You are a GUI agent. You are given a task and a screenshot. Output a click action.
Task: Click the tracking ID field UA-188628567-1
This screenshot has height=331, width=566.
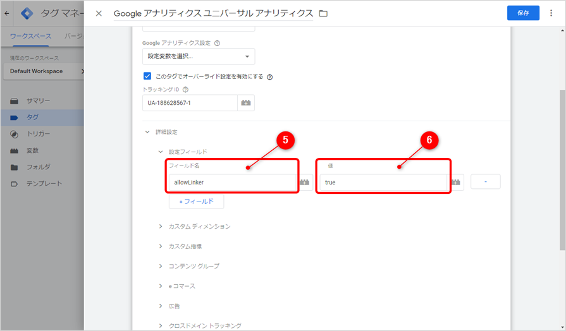coord(190,103)
